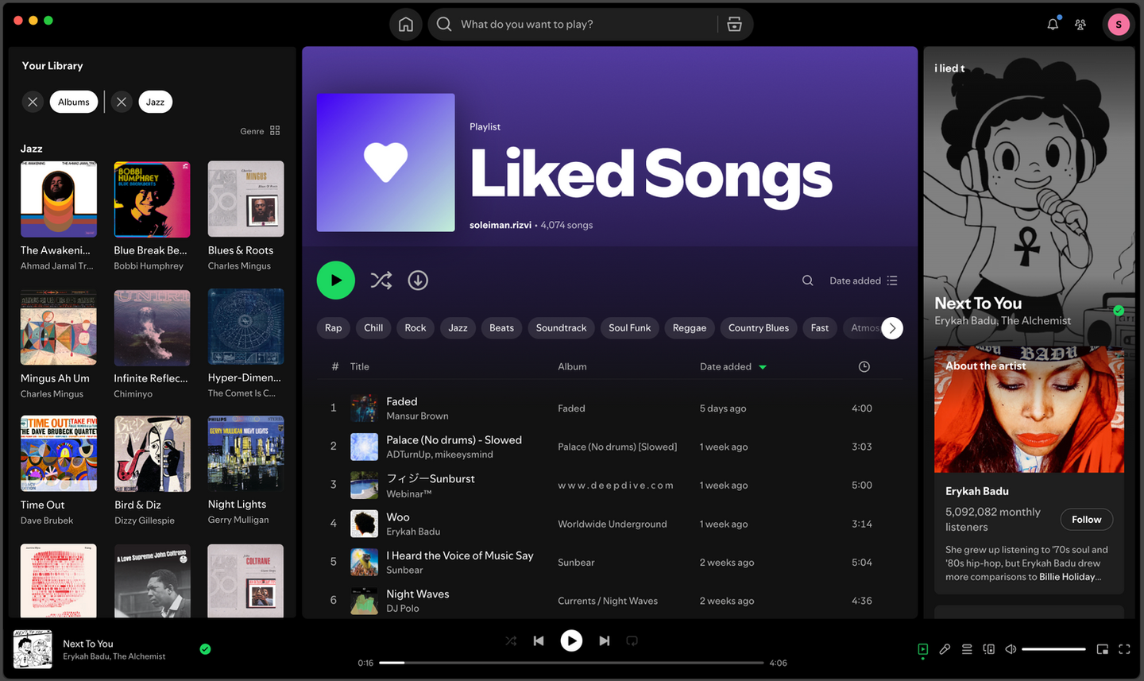Image resolution: width=1144 pixels, height=681 pixels.
Task: Open now playing cover art in player bar
Action: pos(33,649)
